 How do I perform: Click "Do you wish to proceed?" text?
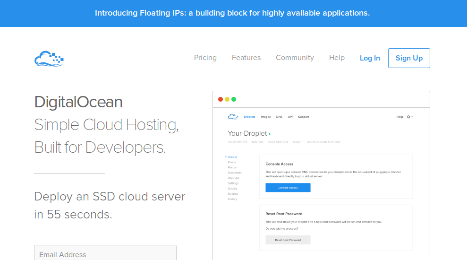tap(282, 229)
